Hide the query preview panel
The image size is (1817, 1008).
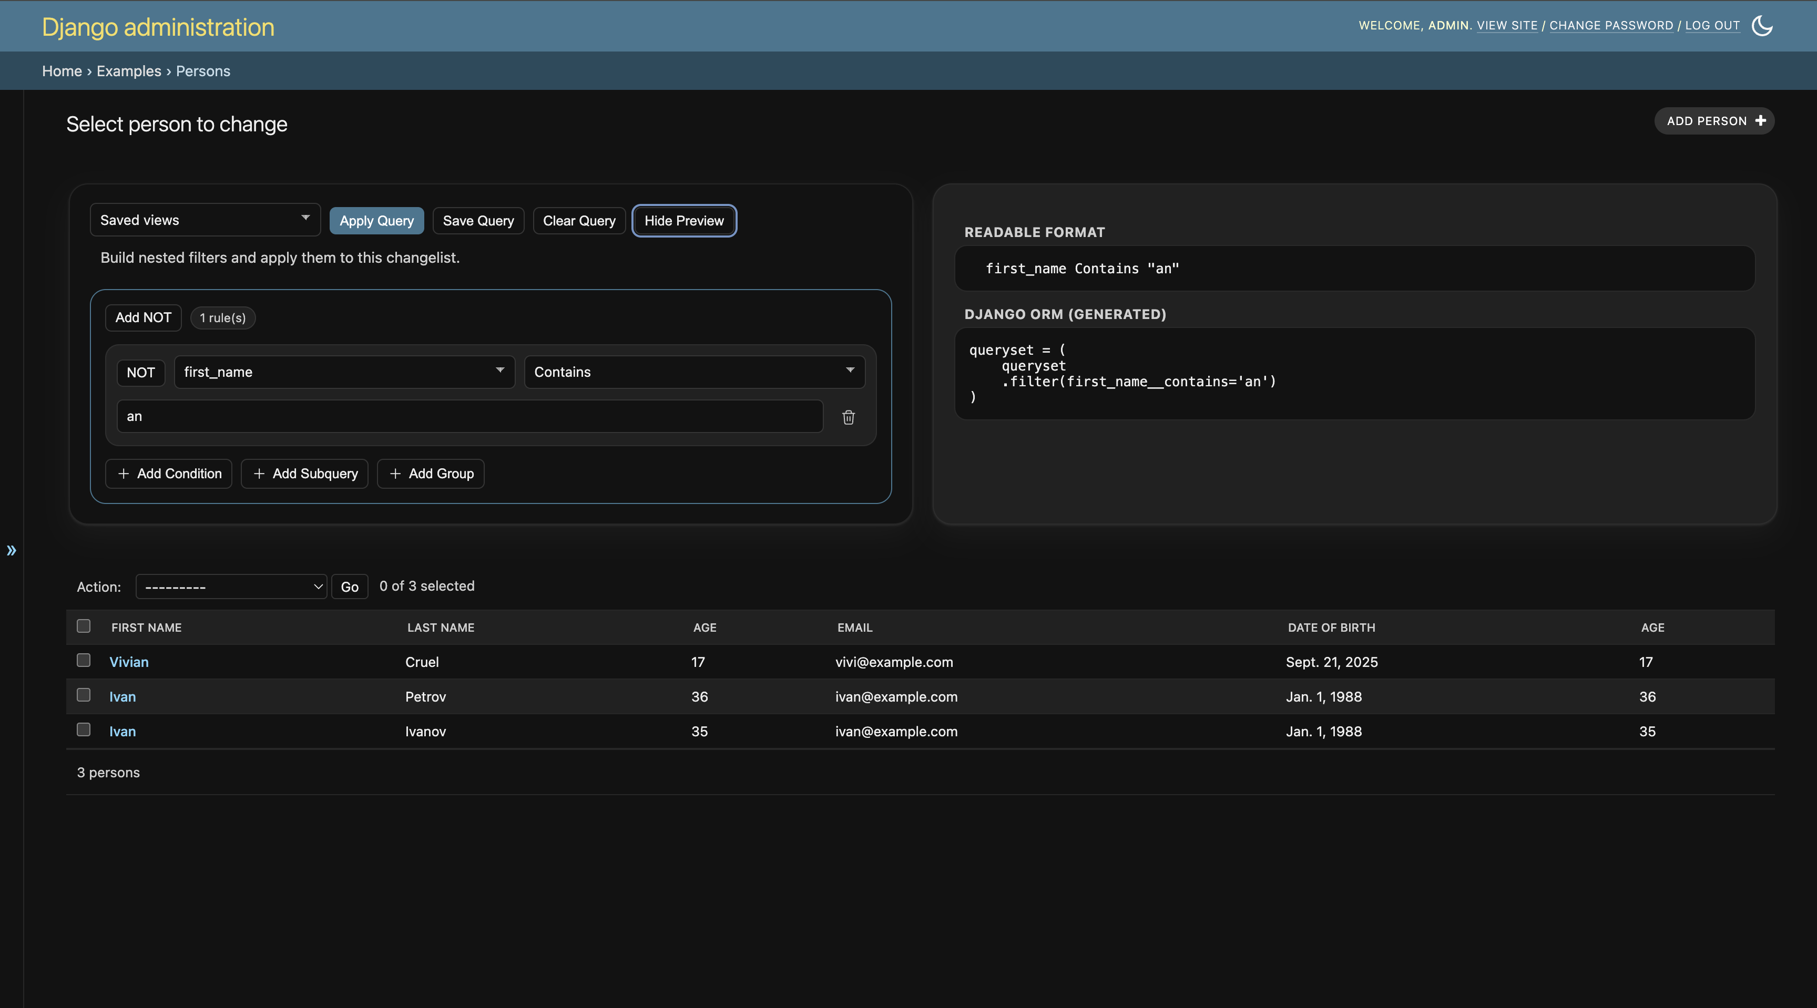coord(683,220)
